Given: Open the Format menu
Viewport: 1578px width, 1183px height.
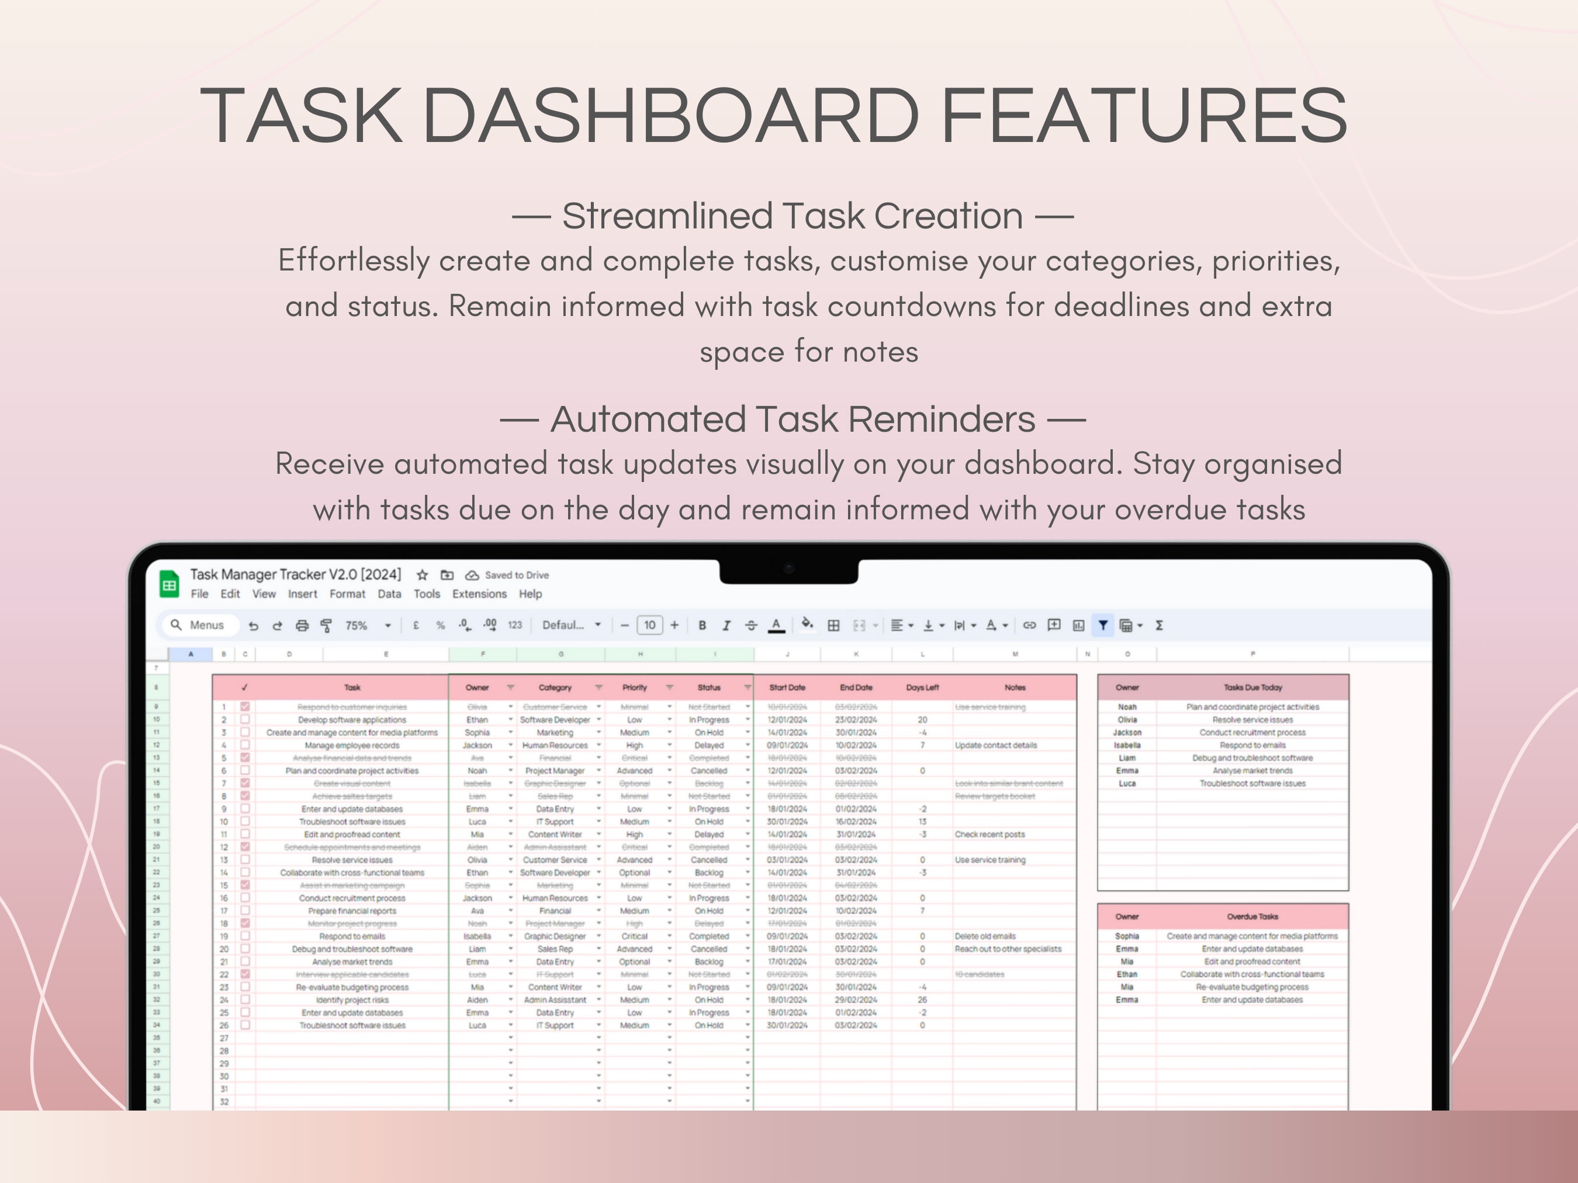Looking at the screenshot, I should click(347, 594).
